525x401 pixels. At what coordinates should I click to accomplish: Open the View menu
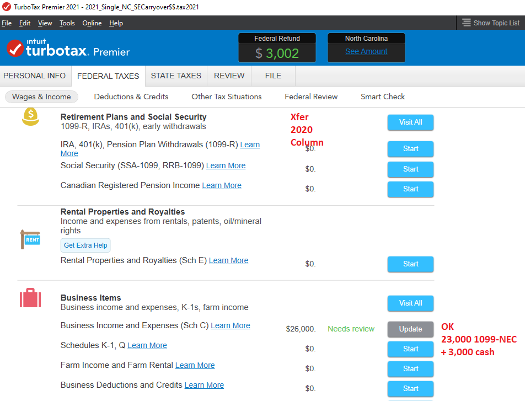(x=45, y=23)
